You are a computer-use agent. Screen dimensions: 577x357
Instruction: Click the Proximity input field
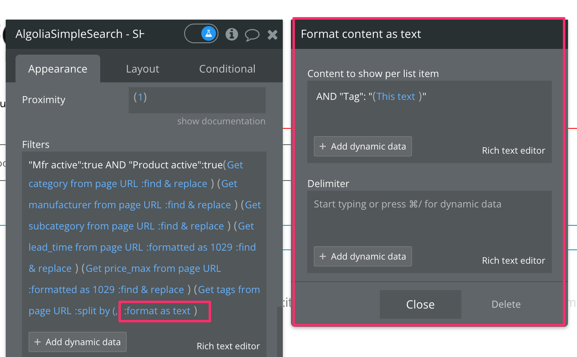tap(197, 100)
